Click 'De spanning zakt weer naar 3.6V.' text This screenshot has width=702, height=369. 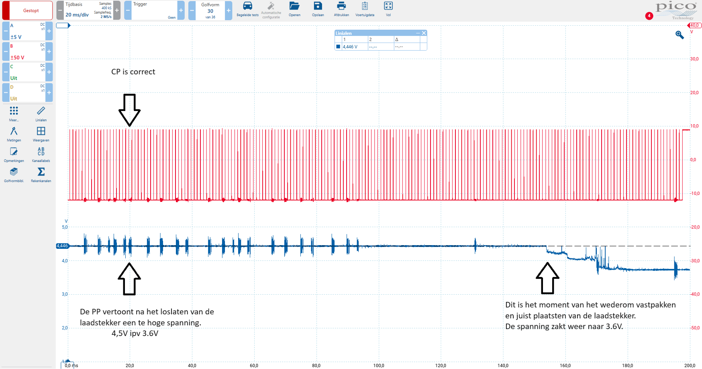(x=564, y=326)
